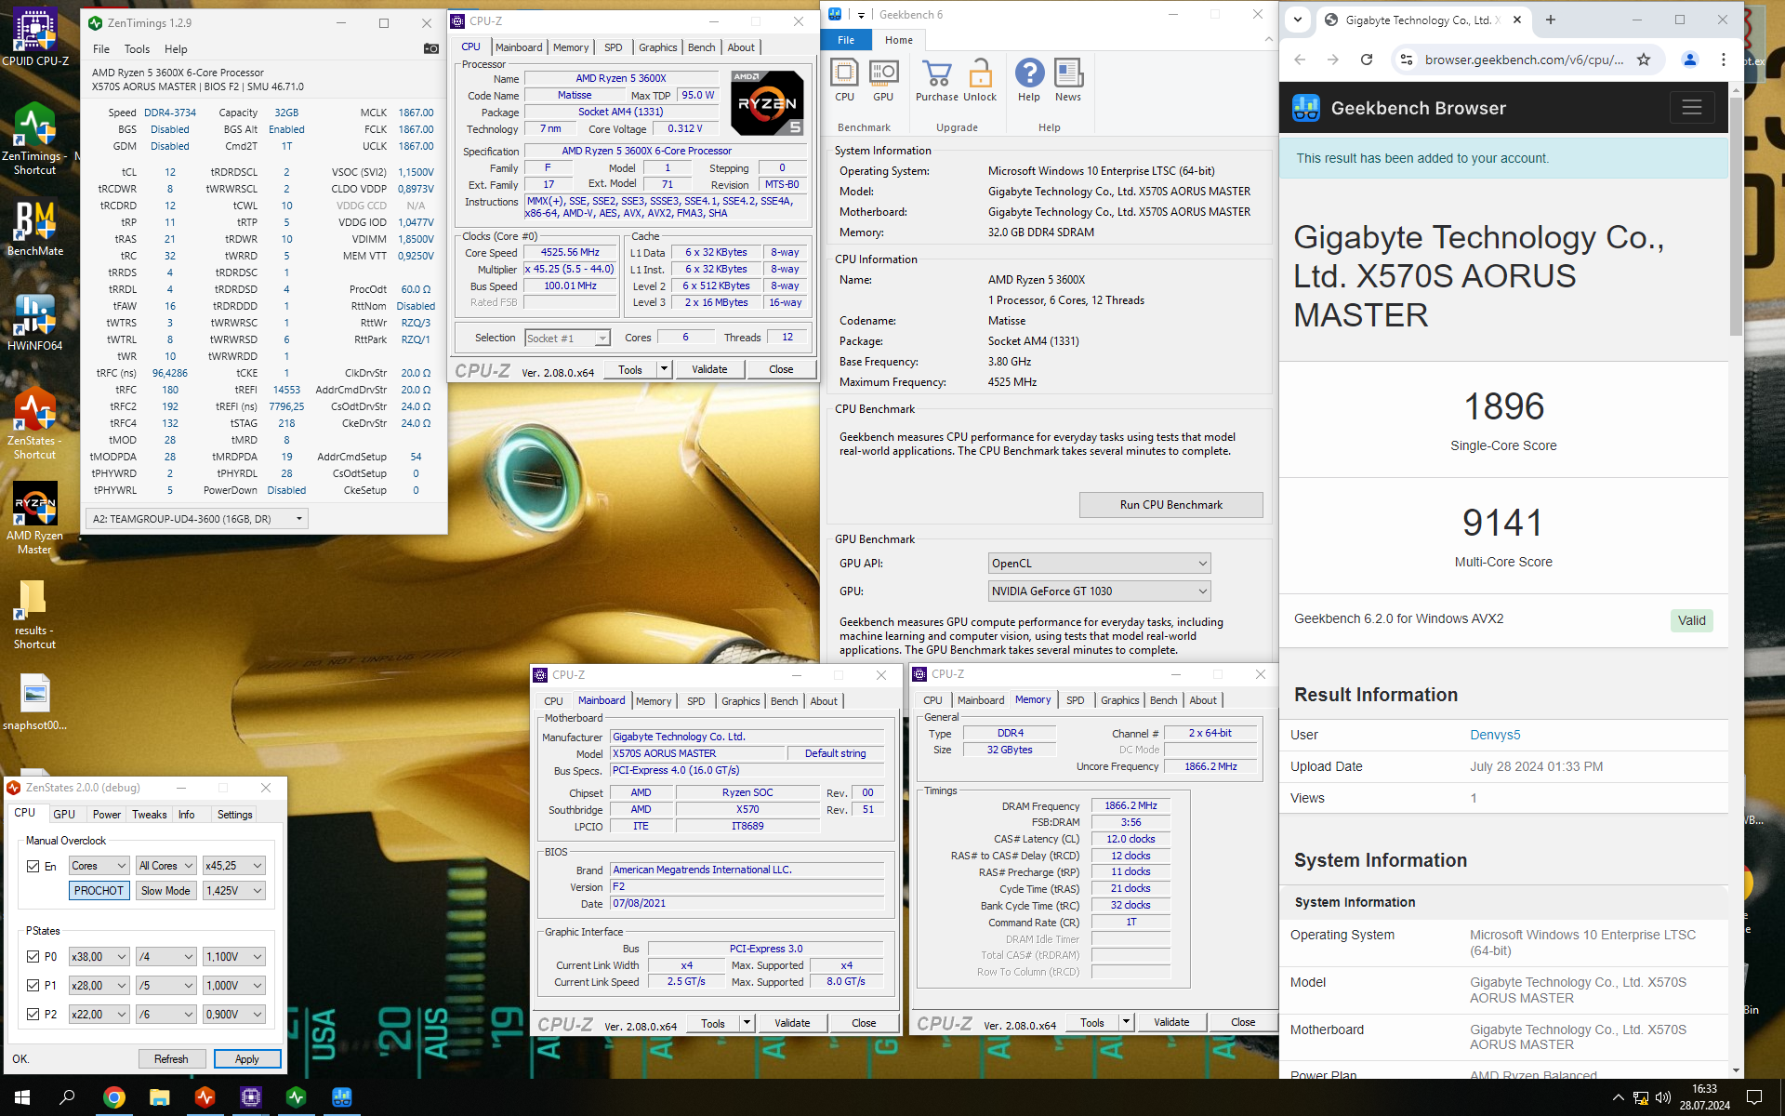This screenshot has height=1116, width=1785.
Task: Open memory module selector dropdown in ZenTimings
Action: coord(196,519)
